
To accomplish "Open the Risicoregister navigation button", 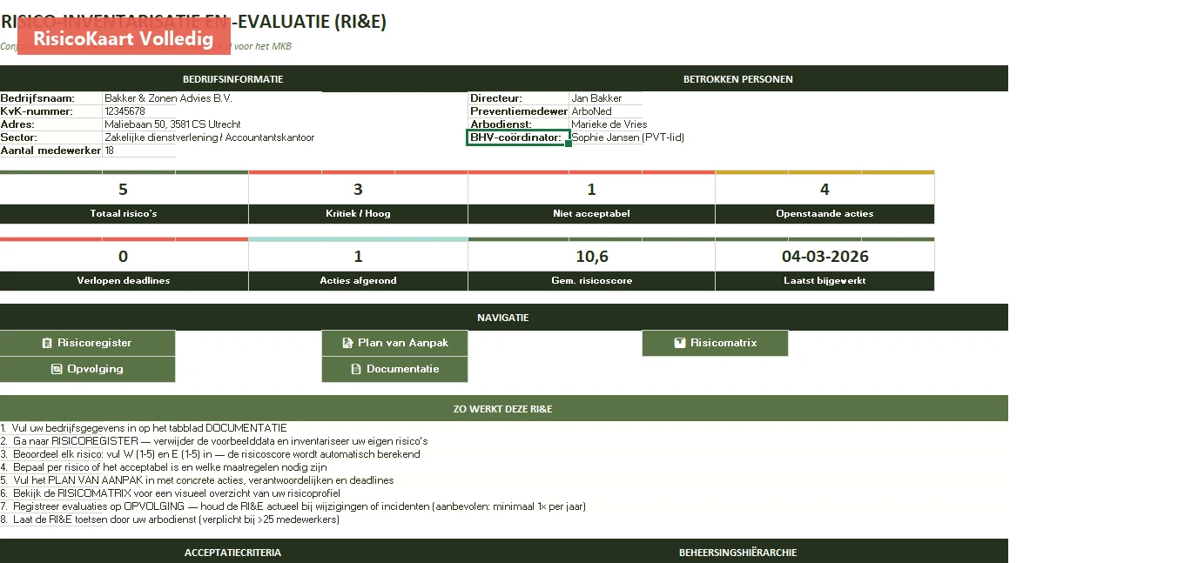I will point(87,343).
